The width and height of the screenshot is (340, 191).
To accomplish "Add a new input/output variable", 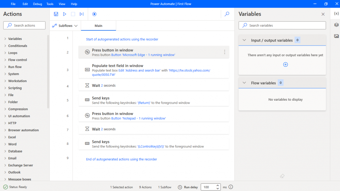I will 285,64.
